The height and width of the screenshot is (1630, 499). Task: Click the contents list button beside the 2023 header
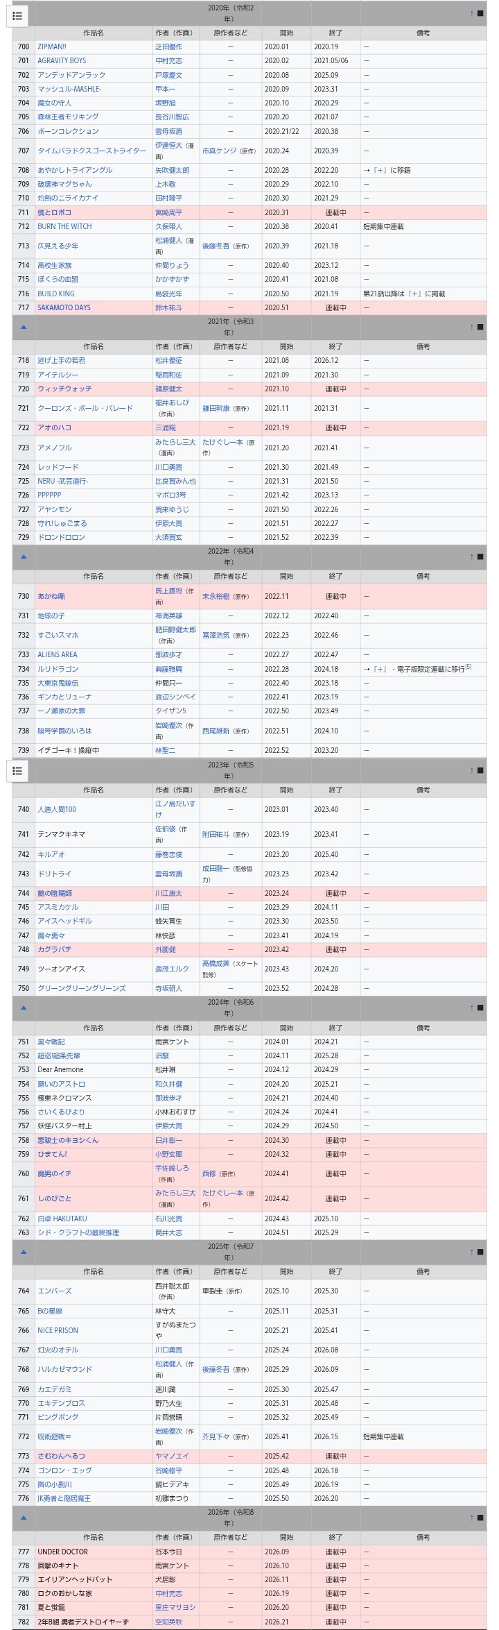(18, 770)
